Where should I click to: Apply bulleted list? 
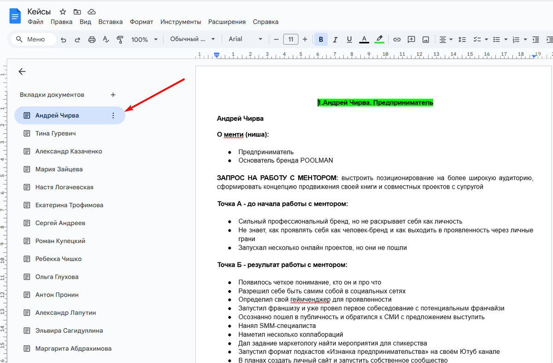[x=496, y=39]
